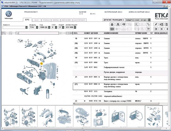Click the НОМЕР ДЕТАЛИ column header
Screen dimensions: 171x131
pyautogui.click(x=91, y=33)
